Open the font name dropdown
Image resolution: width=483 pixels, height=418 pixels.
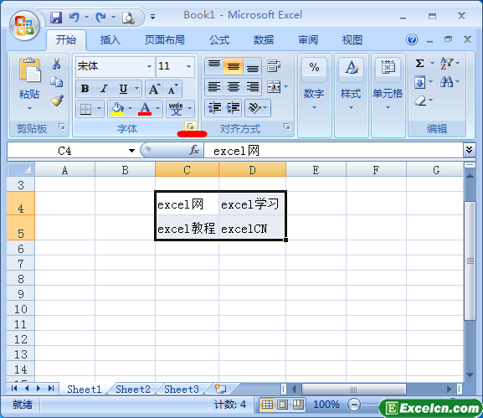point(149,66)
